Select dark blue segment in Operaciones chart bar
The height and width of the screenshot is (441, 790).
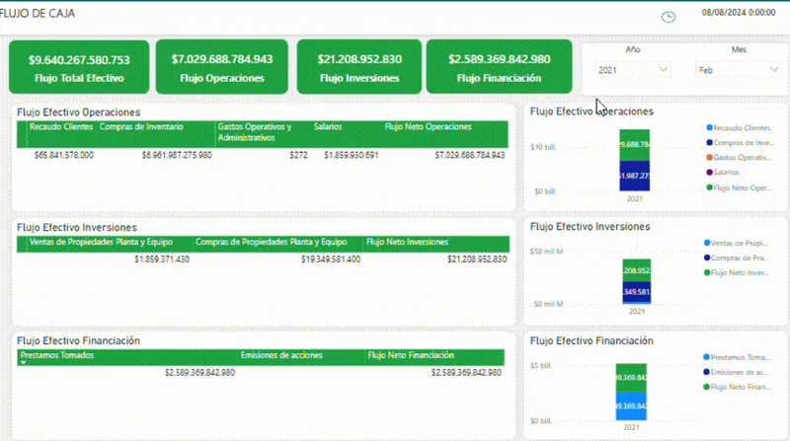tap(634, 176)
